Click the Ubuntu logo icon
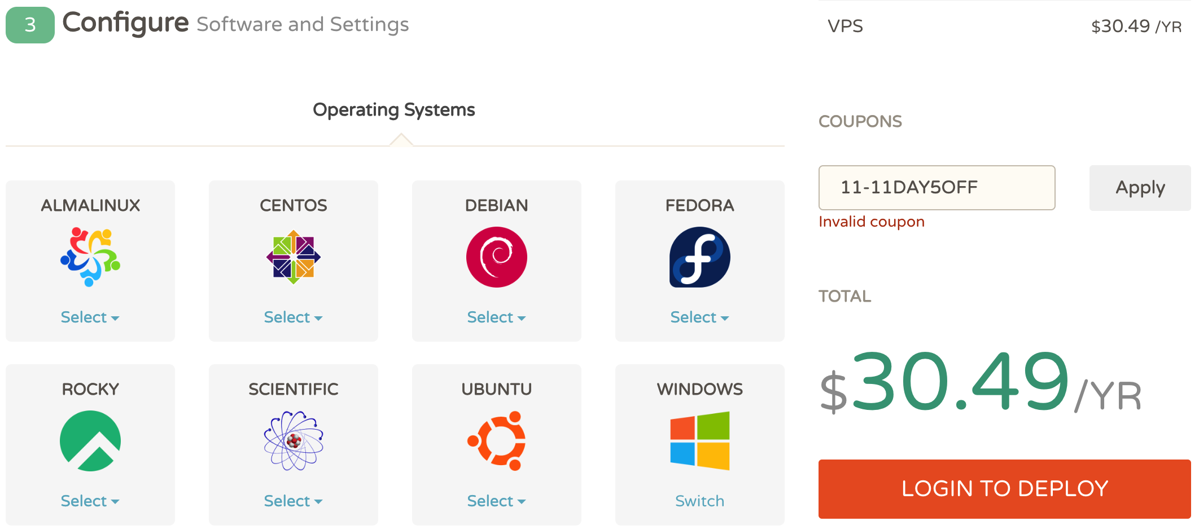Viewport: 1199px width, 530px height. [497, 441]
